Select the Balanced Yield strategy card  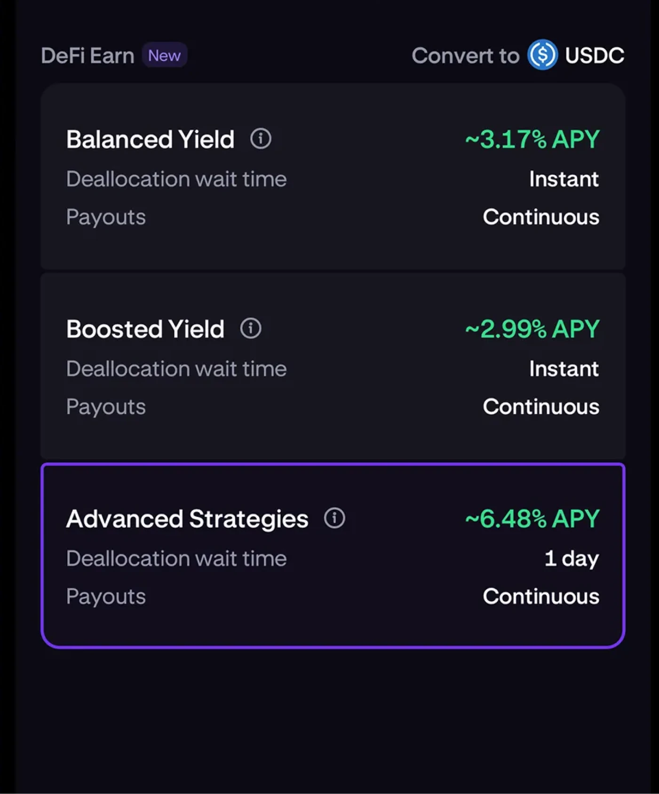[333, 176]
